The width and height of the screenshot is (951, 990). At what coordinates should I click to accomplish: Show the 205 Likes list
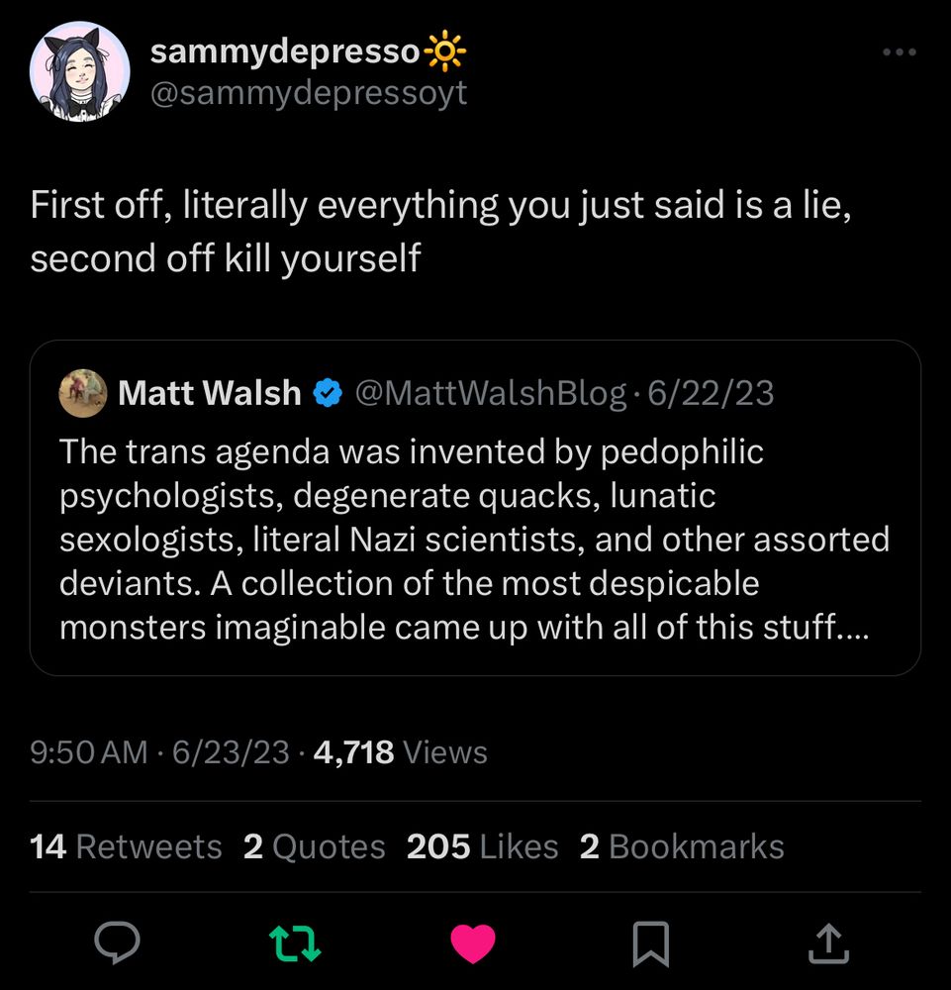tap(482, 846)
